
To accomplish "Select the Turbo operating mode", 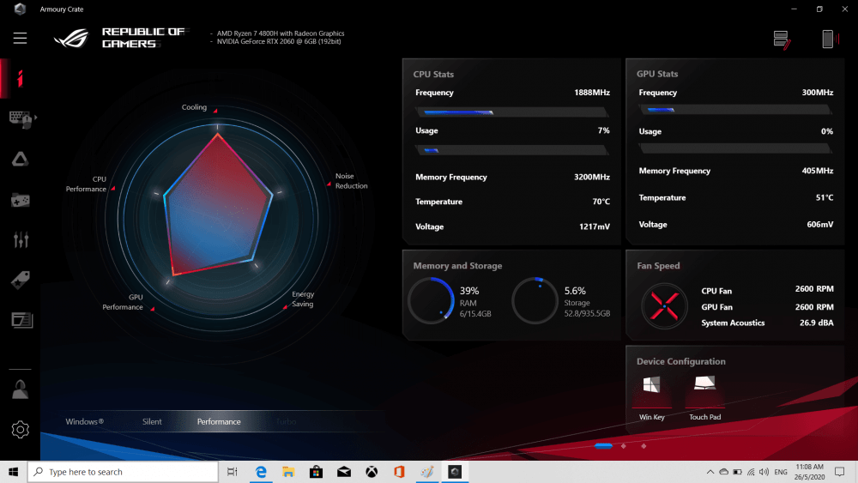I will [x=286, y=422].
